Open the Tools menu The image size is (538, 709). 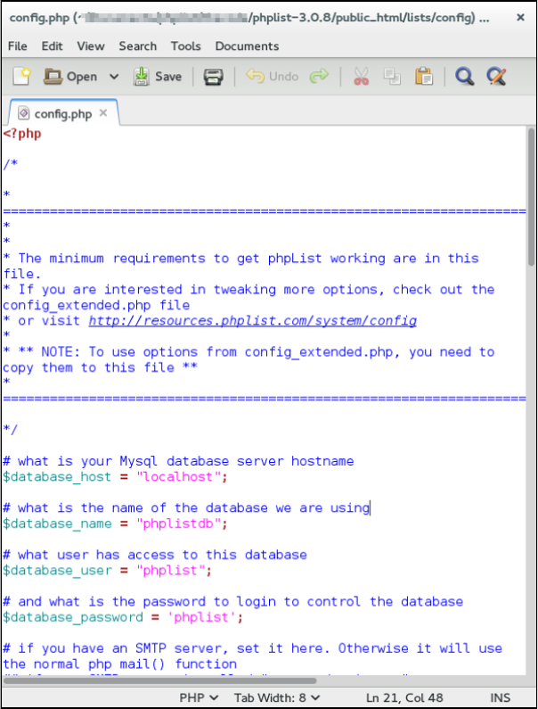185,46
